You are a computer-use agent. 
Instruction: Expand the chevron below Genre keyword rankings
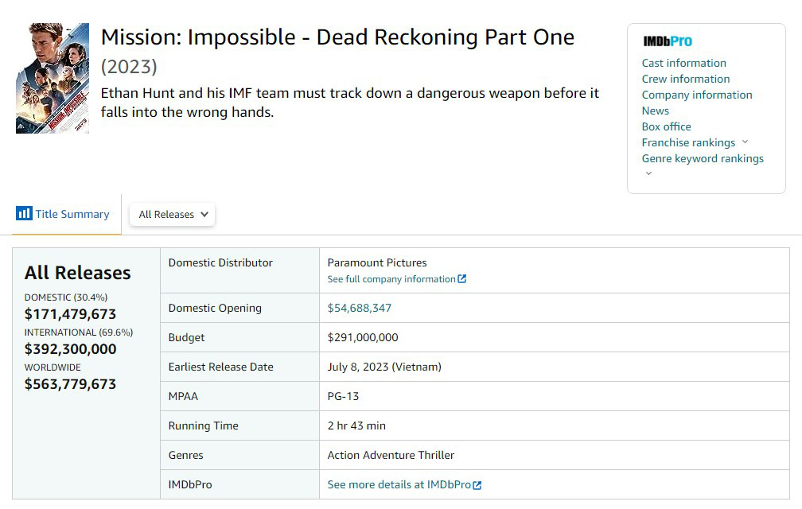pos(648,173)
